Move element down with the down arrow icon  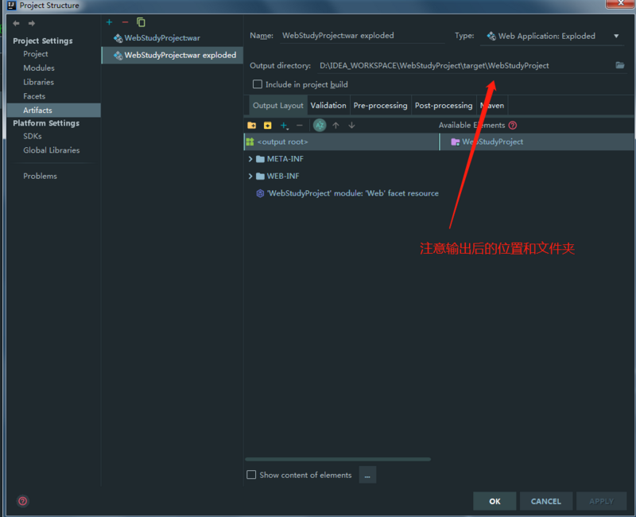coord(351,125)
